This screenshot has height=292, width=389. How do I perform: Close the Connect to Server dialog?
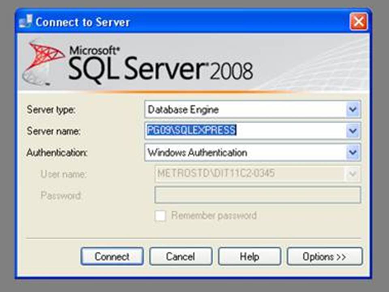(x=359, y=21)
